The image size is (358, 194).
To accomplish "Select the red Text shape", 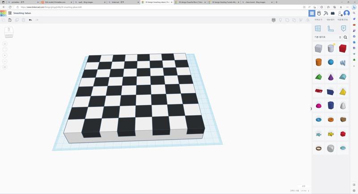I will (319, 91).
